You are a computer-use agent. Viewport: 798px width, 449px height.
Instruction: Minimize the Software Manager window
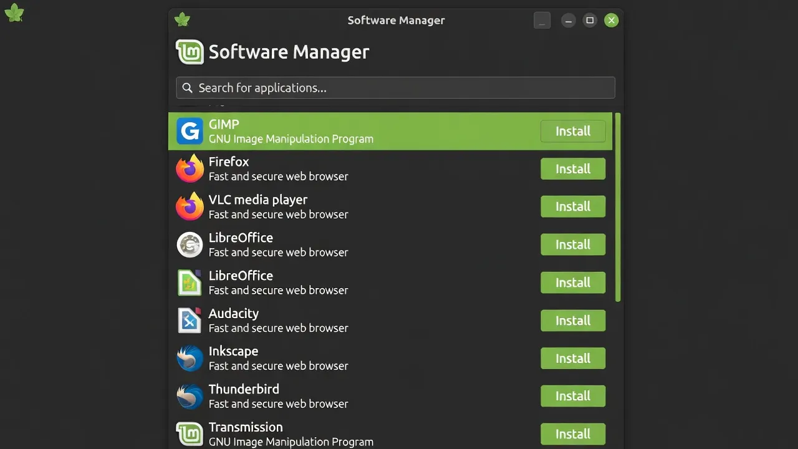[568, 21]
